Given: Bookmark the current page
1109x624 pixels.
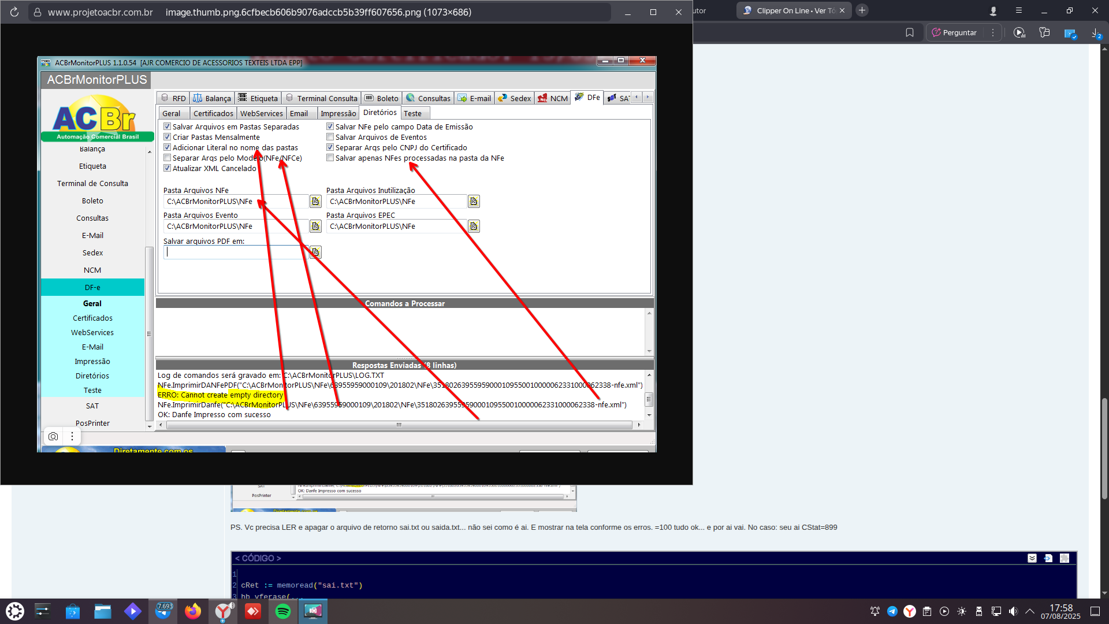Looking at the screenshot, I should coord(910,33).
